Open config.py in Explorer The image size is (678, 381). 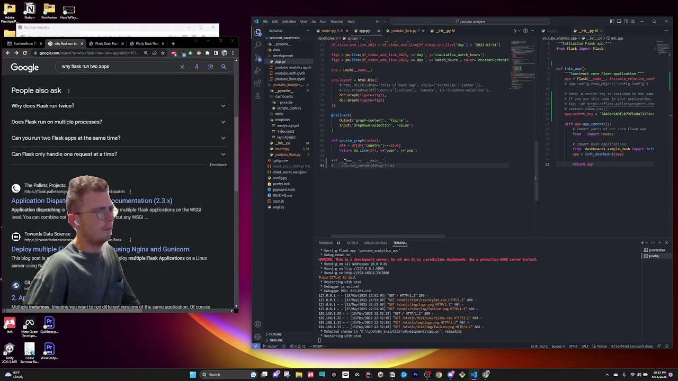coord(280,178)
